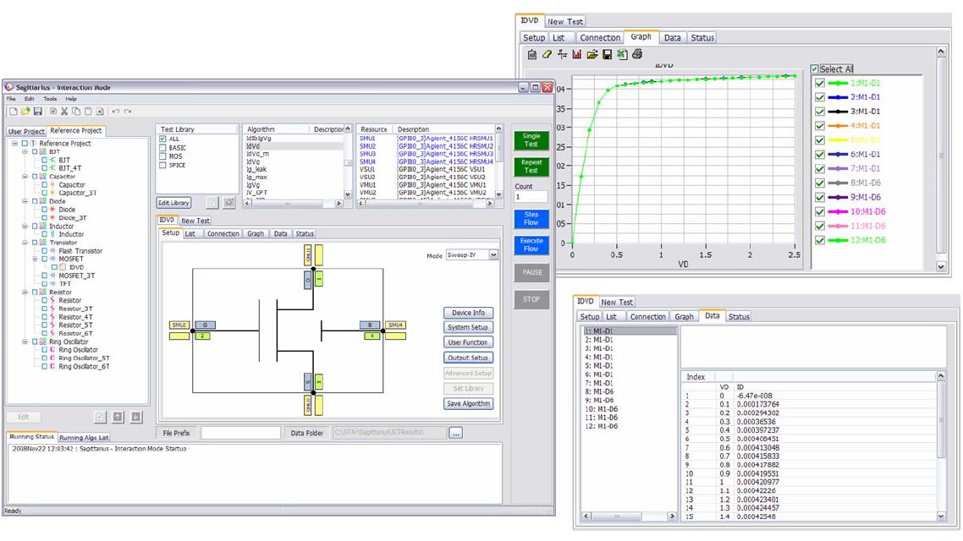The image size is (963, 541).
Task: Switch to the Running Algo List tab
Action: [84, 437]
